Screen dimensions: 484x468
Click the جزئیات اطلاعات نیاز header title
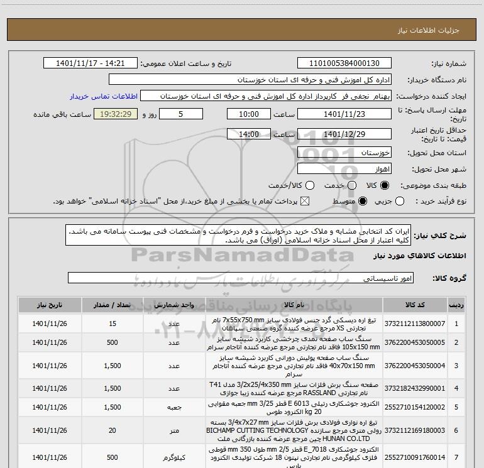429,30
